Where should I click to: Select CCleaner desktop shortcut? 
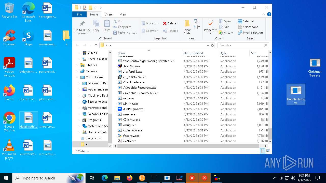pos(9,38)
